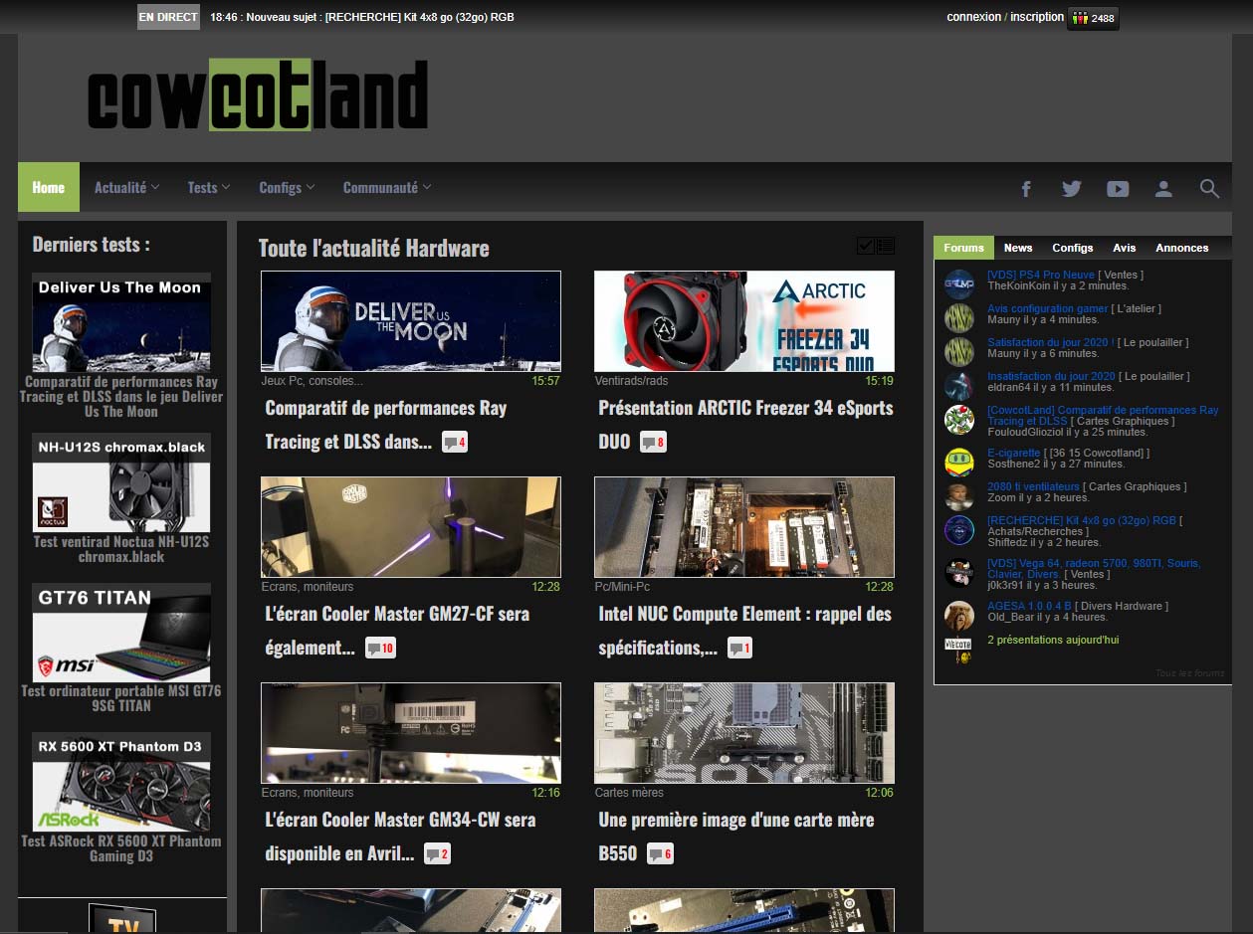Open AGESA 1.0.0.4 B forum topic
Screen dimensions: 1253x934
(x=1029, y=606)
